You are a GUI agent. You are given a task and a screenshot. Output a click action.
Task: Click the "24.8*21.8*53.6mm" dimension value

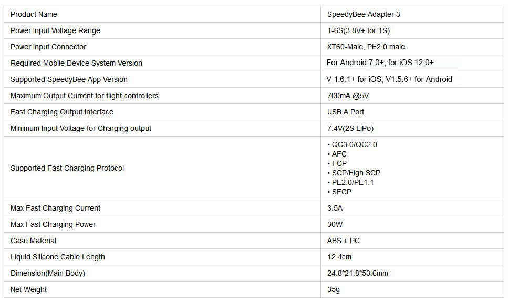coord(358,273)
